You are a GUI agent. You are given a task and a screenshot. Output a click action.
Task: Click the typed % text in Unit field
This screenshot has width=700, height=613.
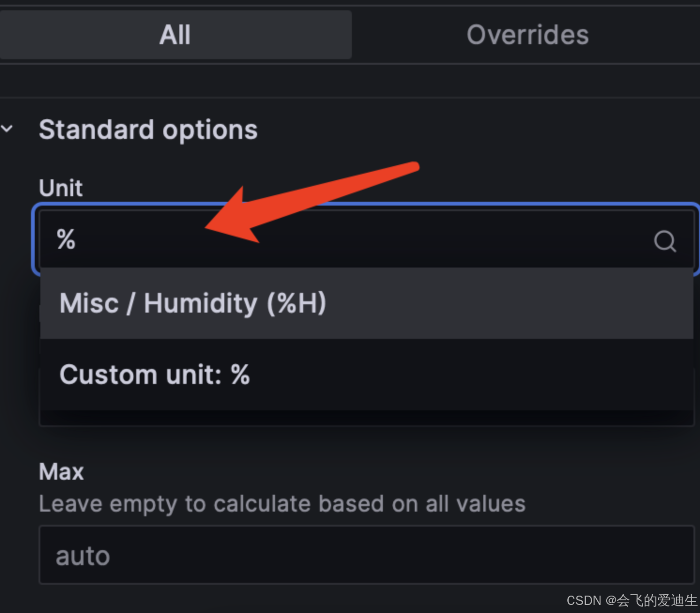click(x=66, y=239)
